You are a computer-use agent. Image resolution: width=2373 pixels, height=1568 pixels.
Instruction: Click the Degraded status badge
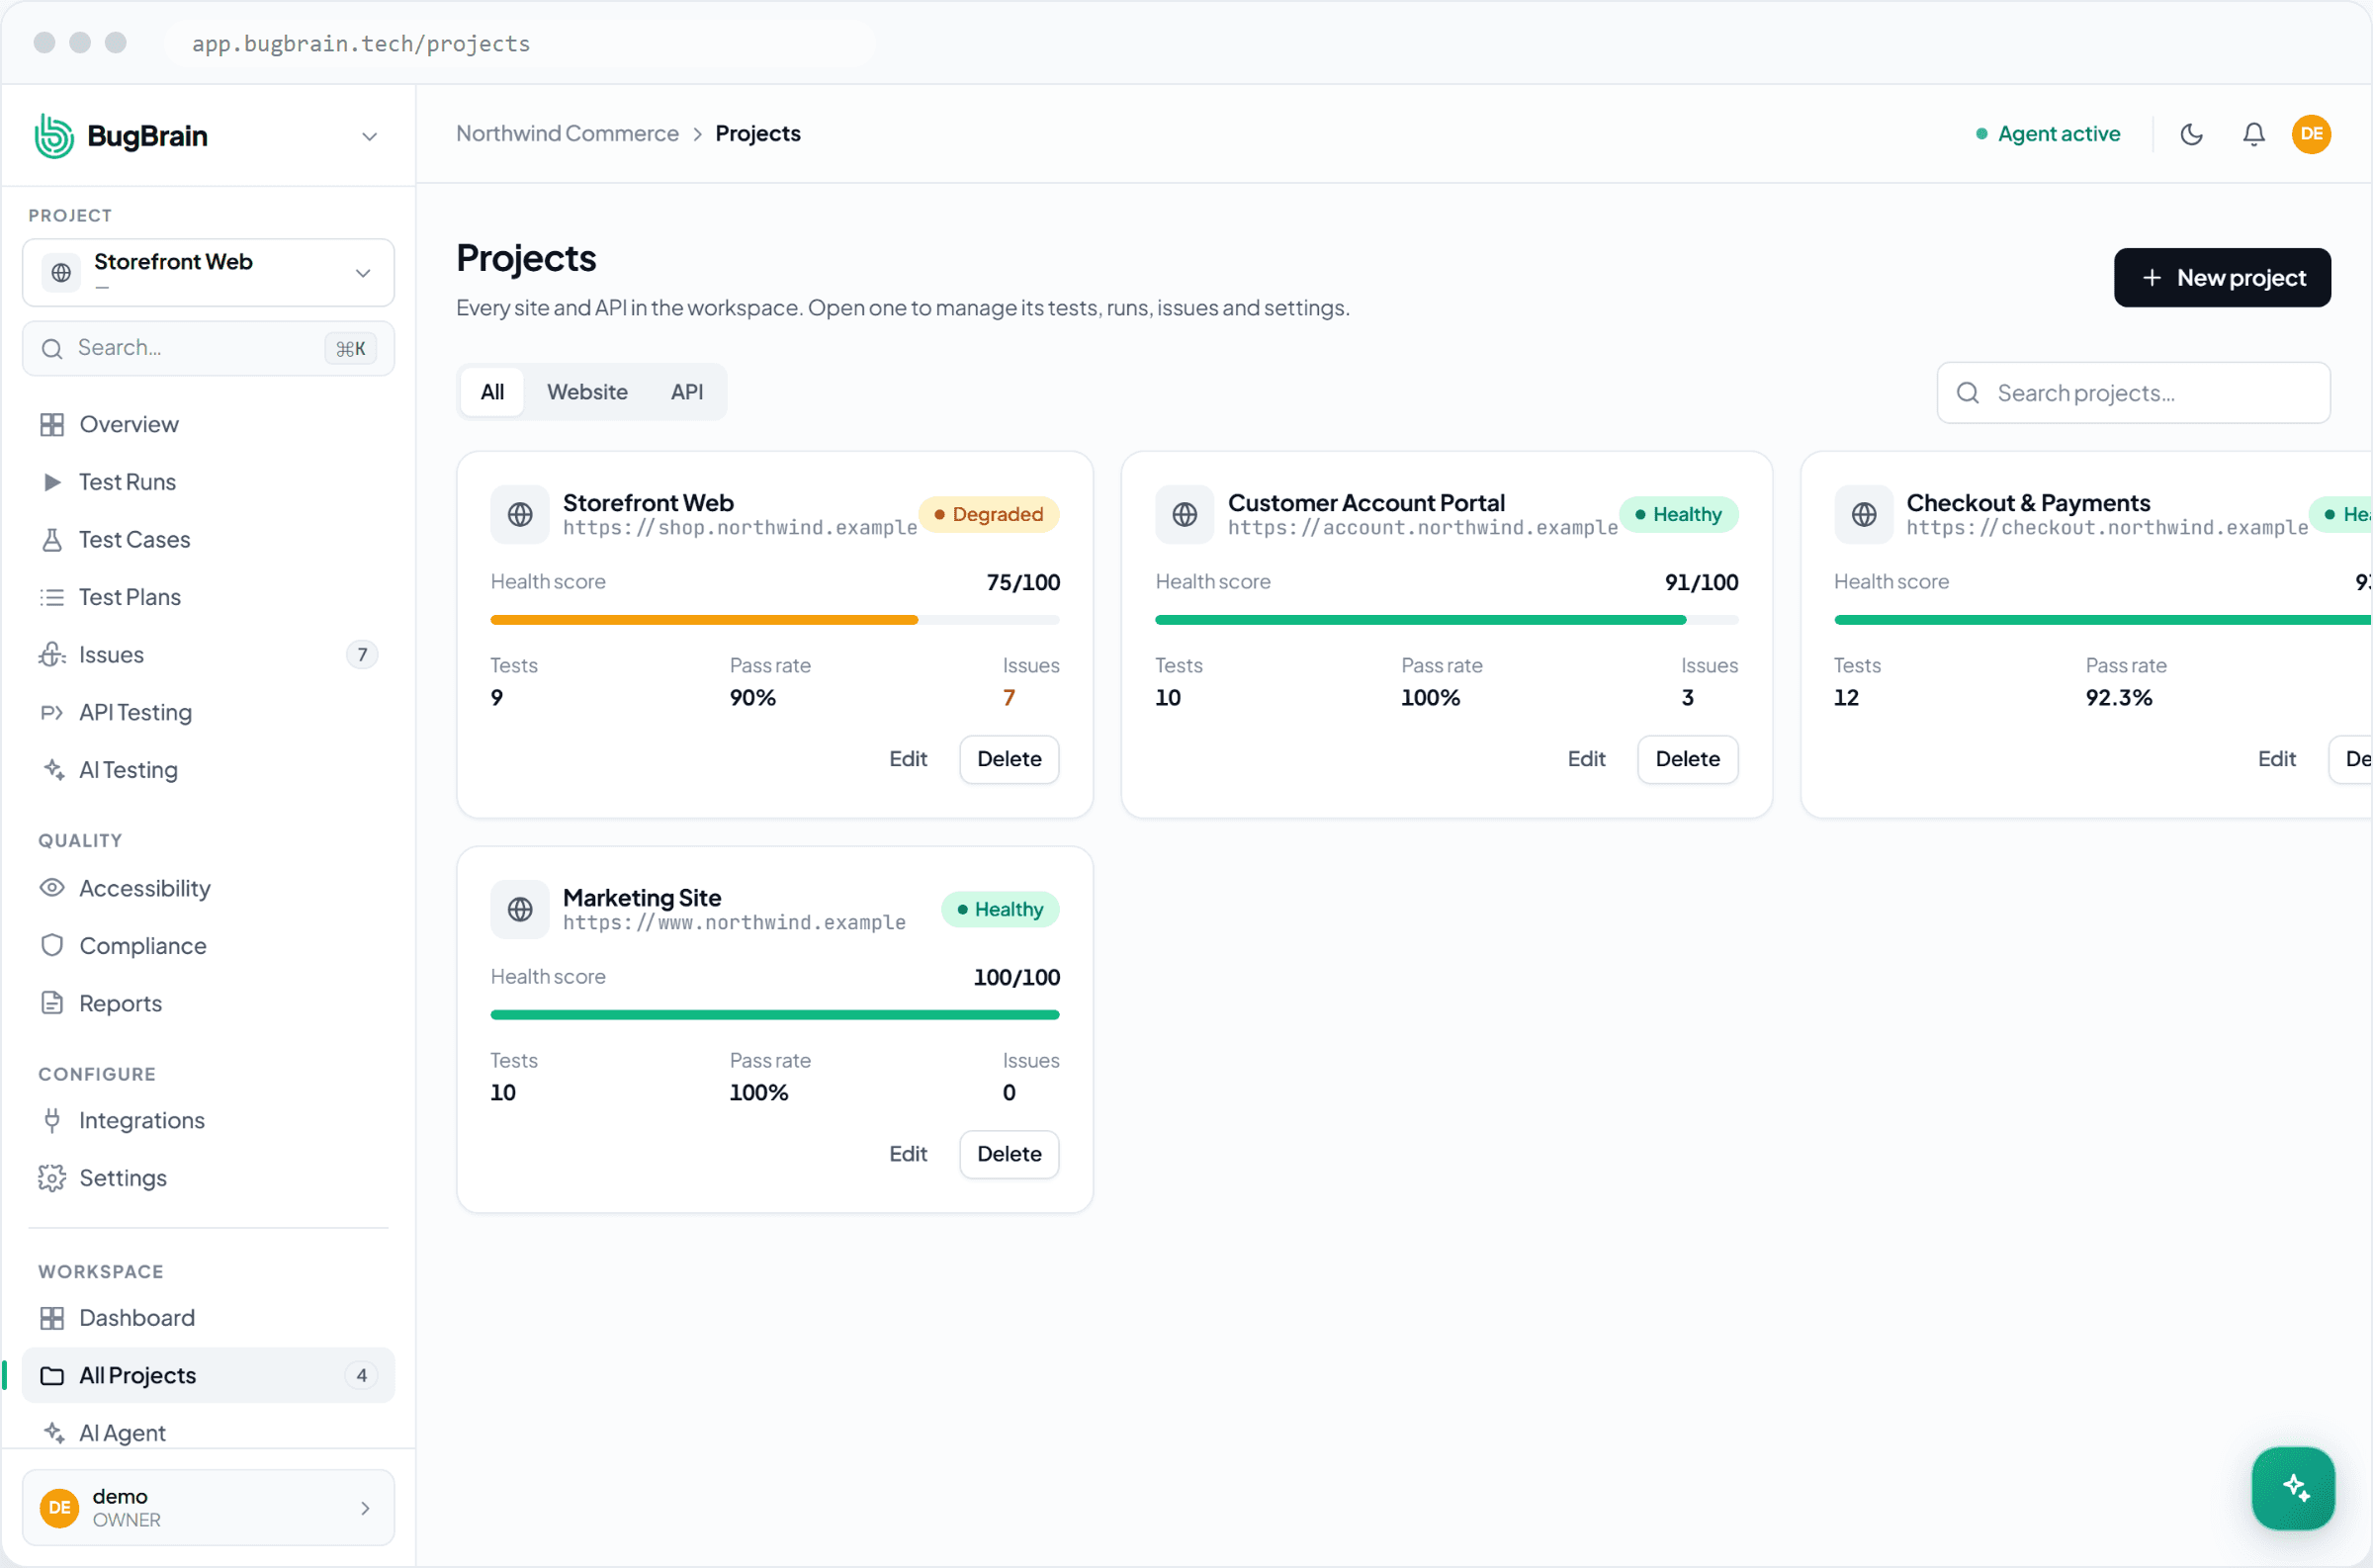coord(988,514)
